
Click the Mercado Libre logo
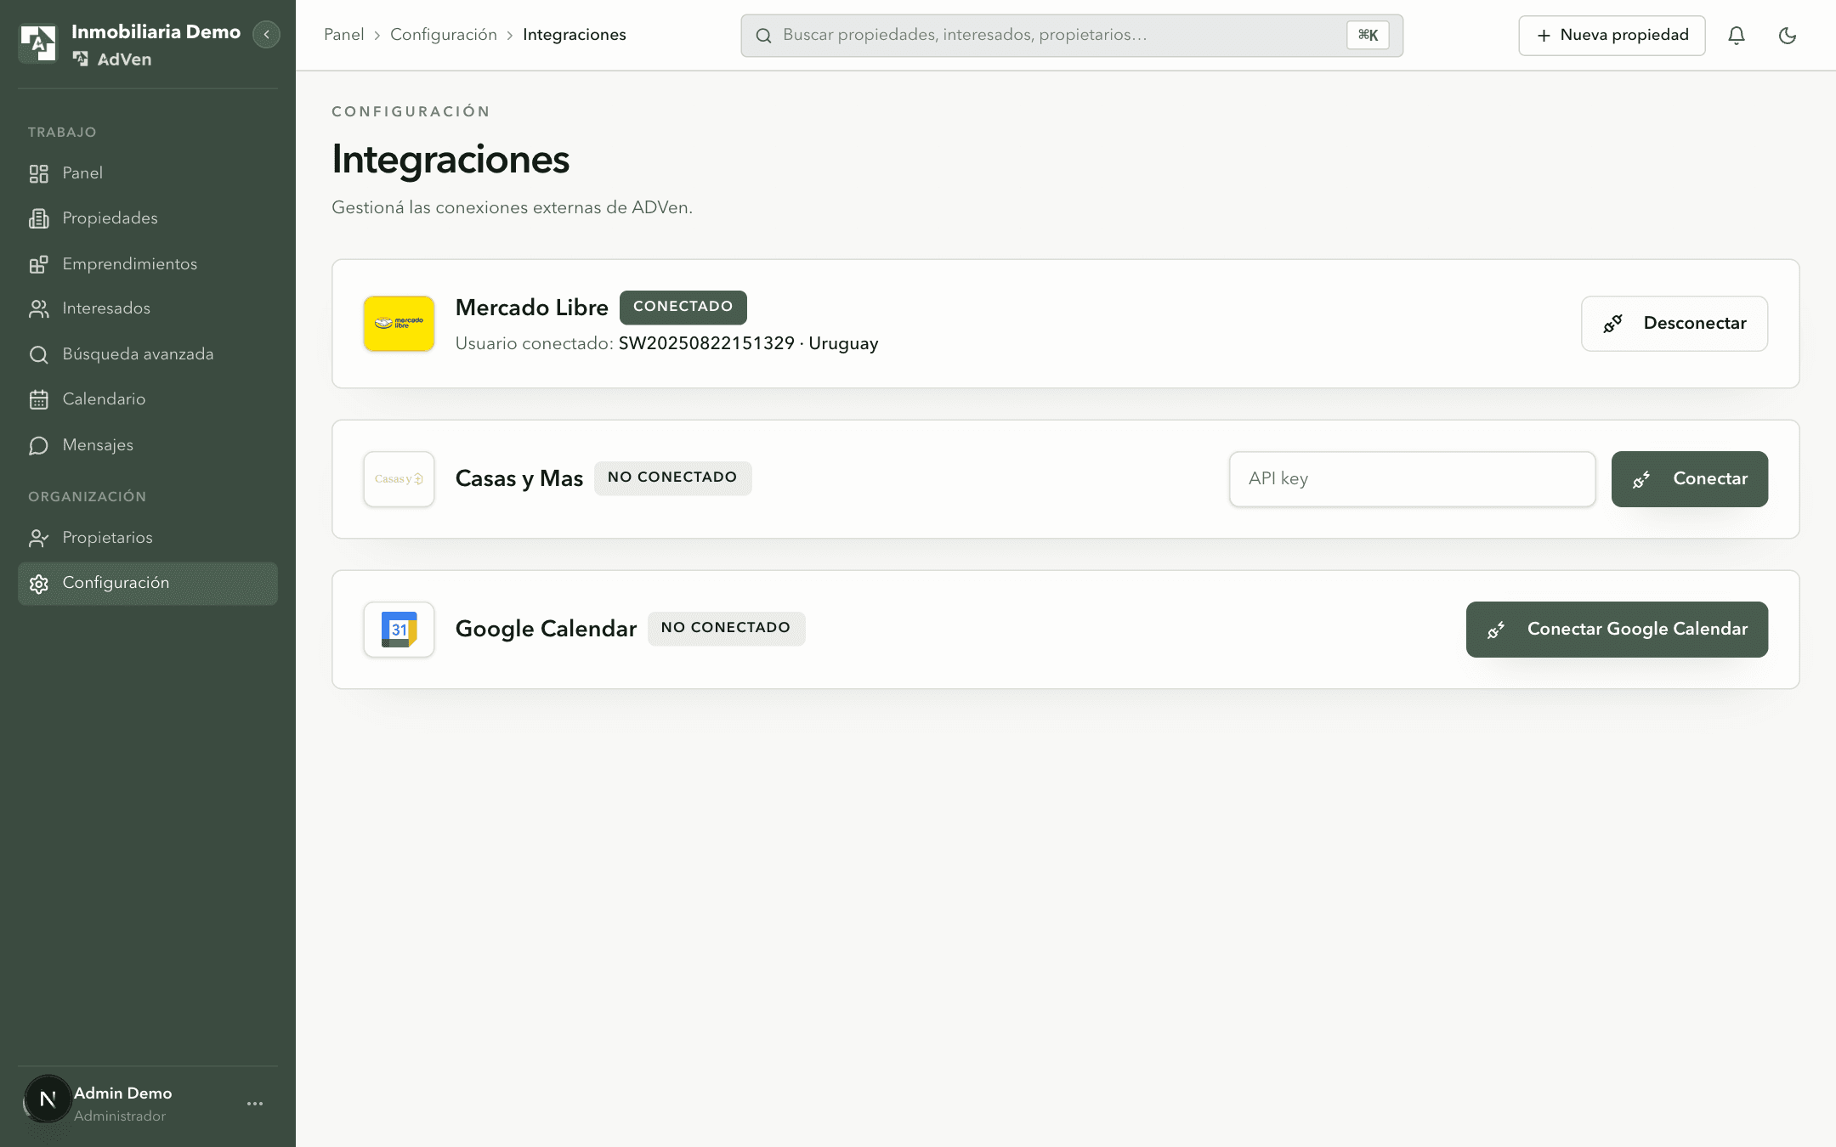399,324
